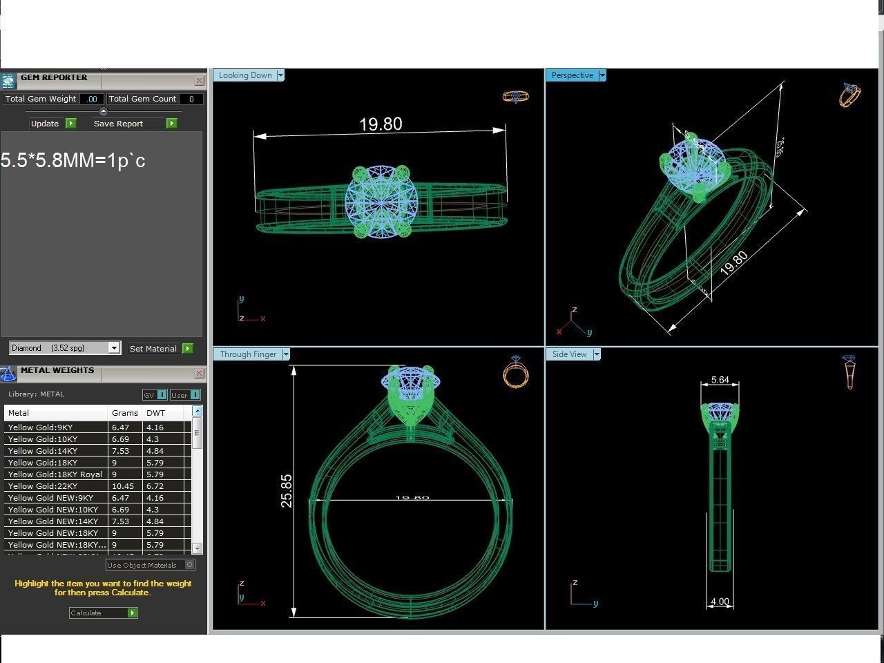Collapse the Gem Reporter options with the round arrow
The height and width of the screenshot is (663, 884).
[104, 111]
